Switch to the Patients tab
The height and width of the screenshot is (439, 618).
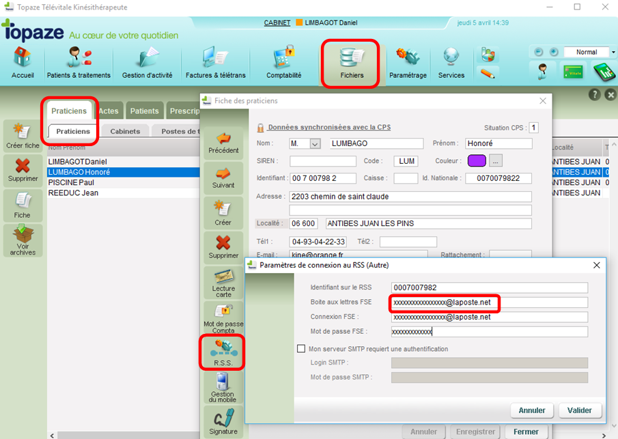(x=144, y=111)
